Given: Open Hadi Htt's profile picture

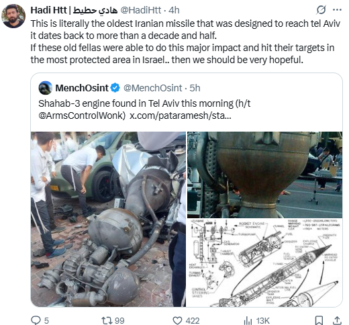Looking at the screenshot, I should (13, 16).
